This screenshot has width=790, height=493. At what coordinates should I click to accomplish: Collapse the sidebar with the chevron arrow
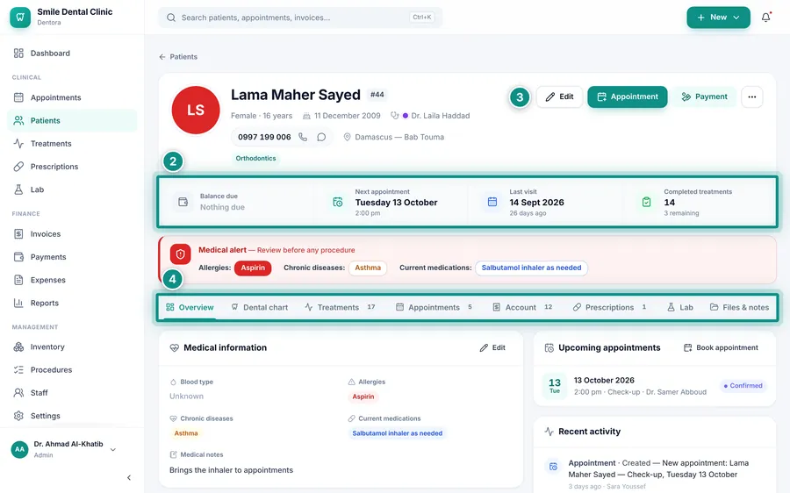coord(129,477)
